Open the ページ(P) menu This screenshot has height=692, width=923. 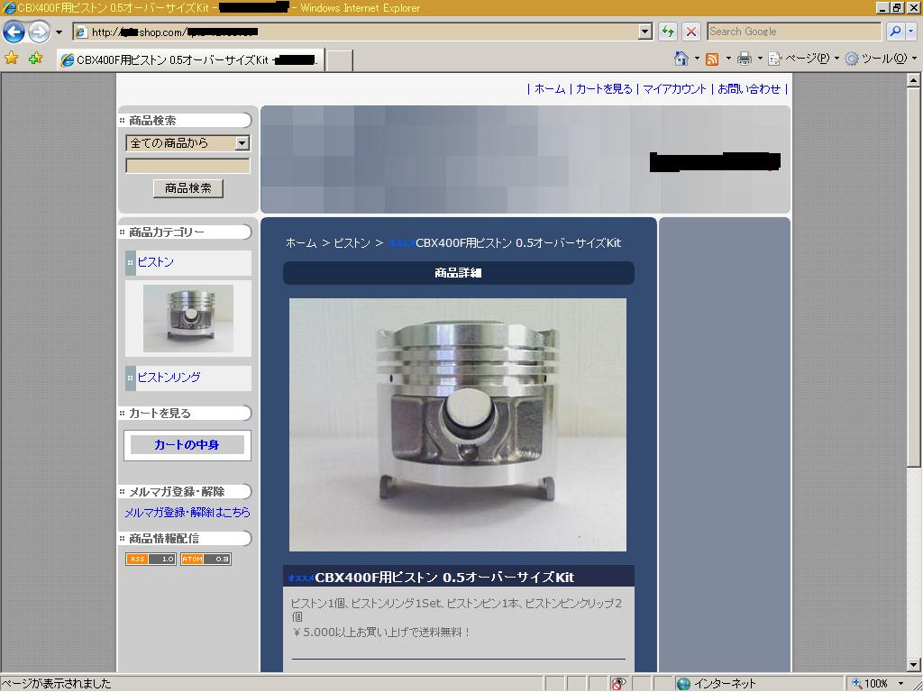coord(802,59)
